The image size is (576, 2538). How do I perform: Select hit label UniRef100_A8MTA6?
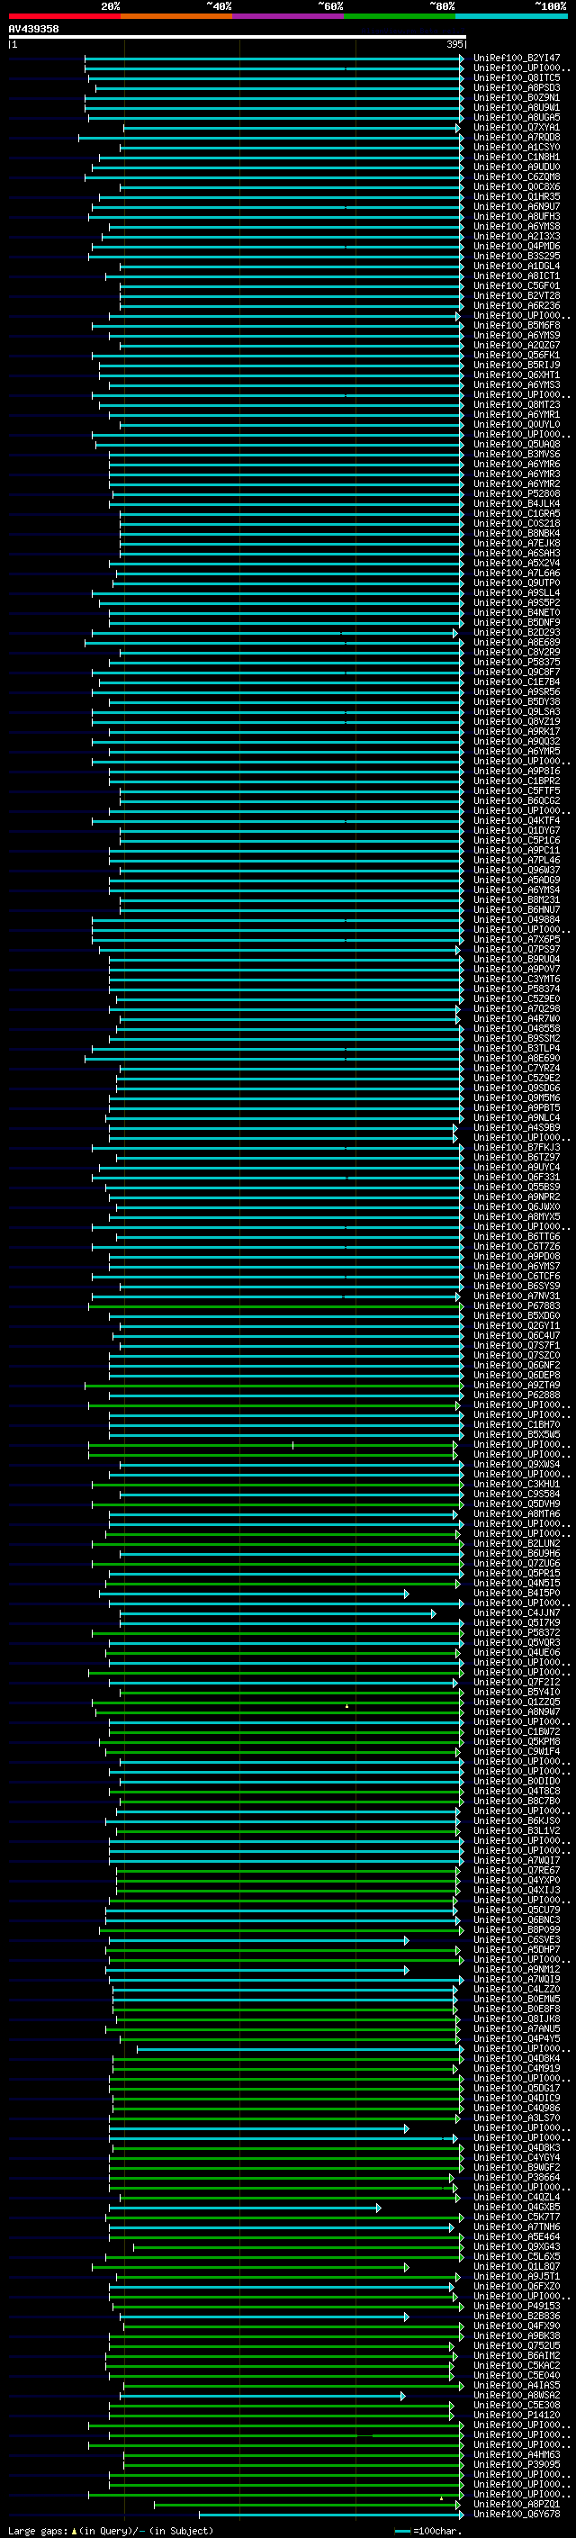[x=517, y=1514]
